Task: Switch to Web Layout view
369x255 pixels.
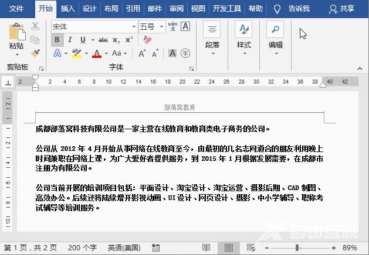Action: tap(251, 247)
